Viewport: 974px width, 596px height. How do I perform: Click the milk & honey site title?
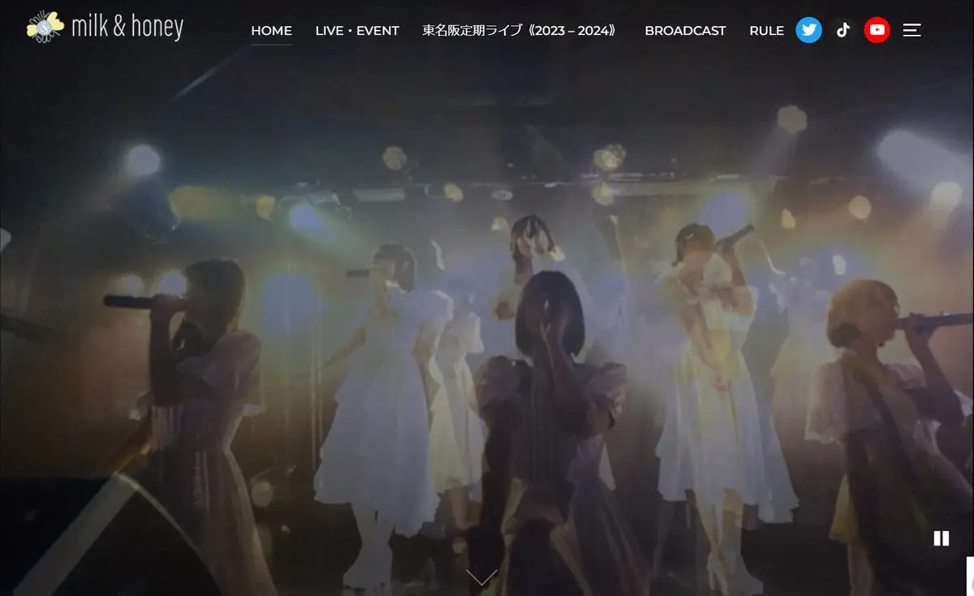click(127, 28)
